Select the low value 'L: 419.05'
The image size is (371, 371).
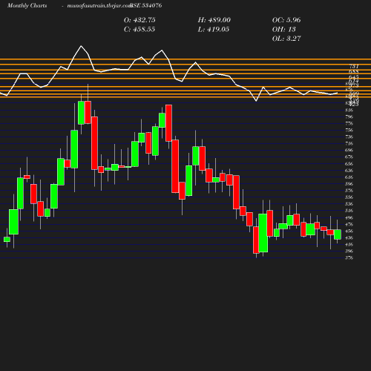[214, 30]
